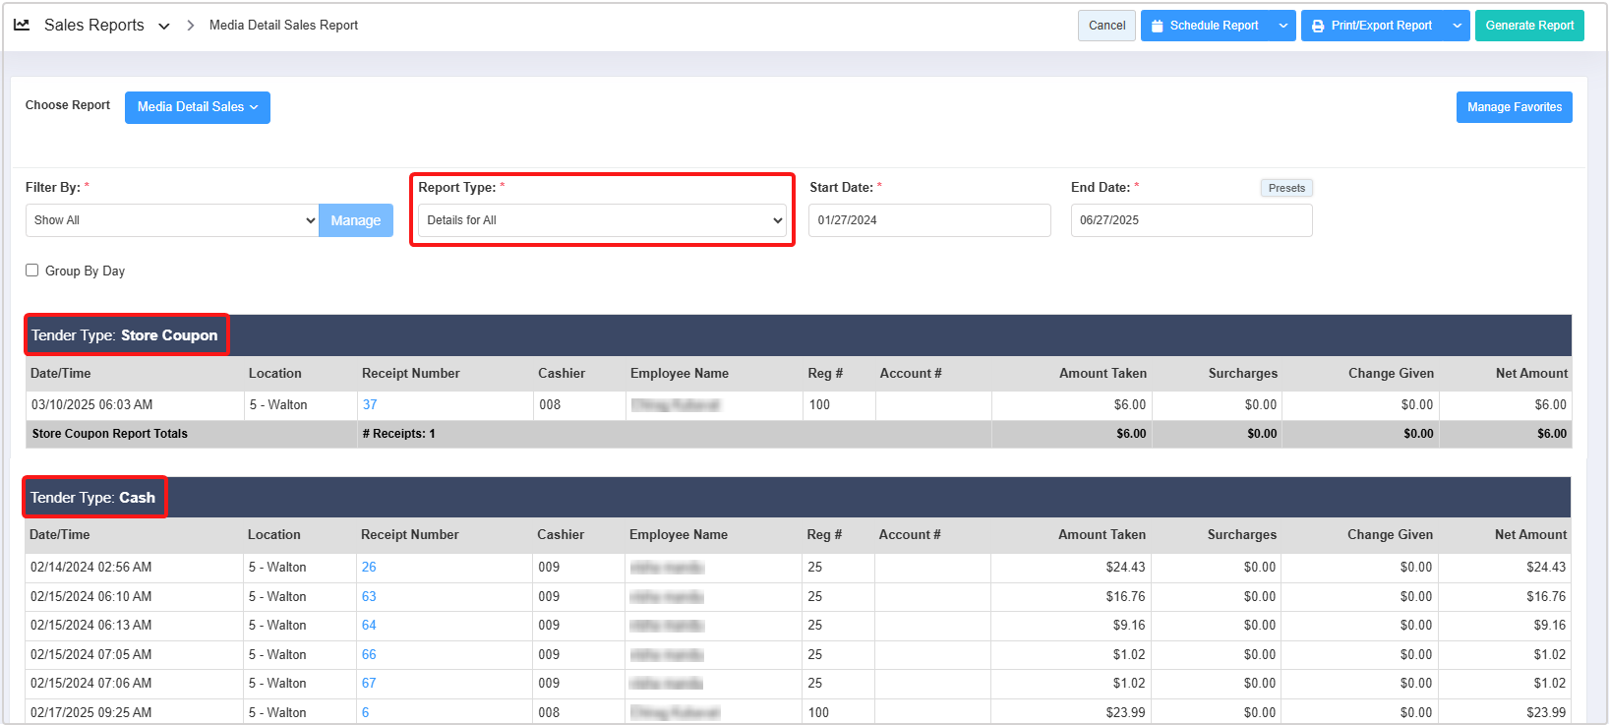
Task: Click the printer icon on Print/Export Report
Action: tap(1318, 26)
